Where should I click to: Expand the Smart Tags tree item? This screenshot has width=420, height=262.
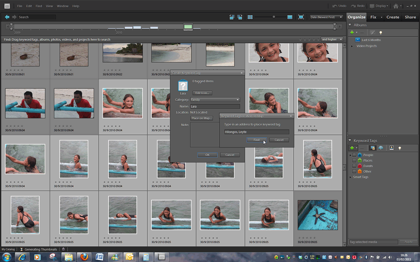tap(350, 177)
